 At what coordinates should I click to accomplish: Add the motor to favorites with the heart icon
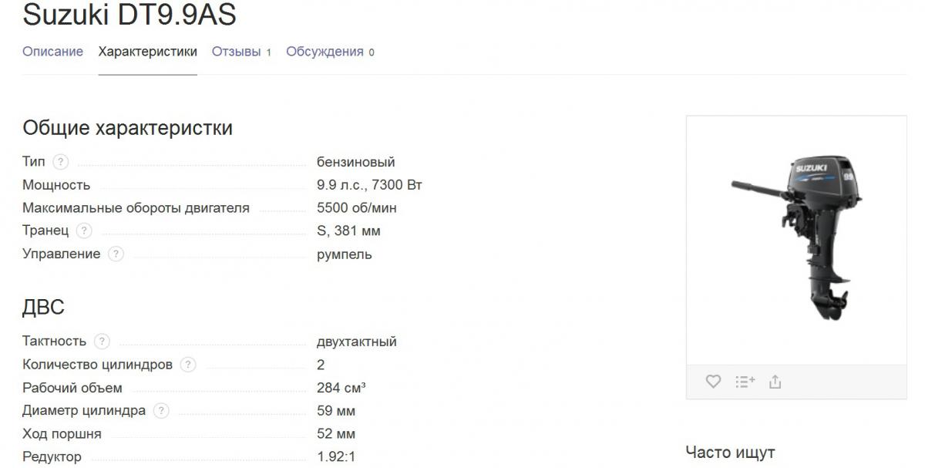[x=713, y=382]
